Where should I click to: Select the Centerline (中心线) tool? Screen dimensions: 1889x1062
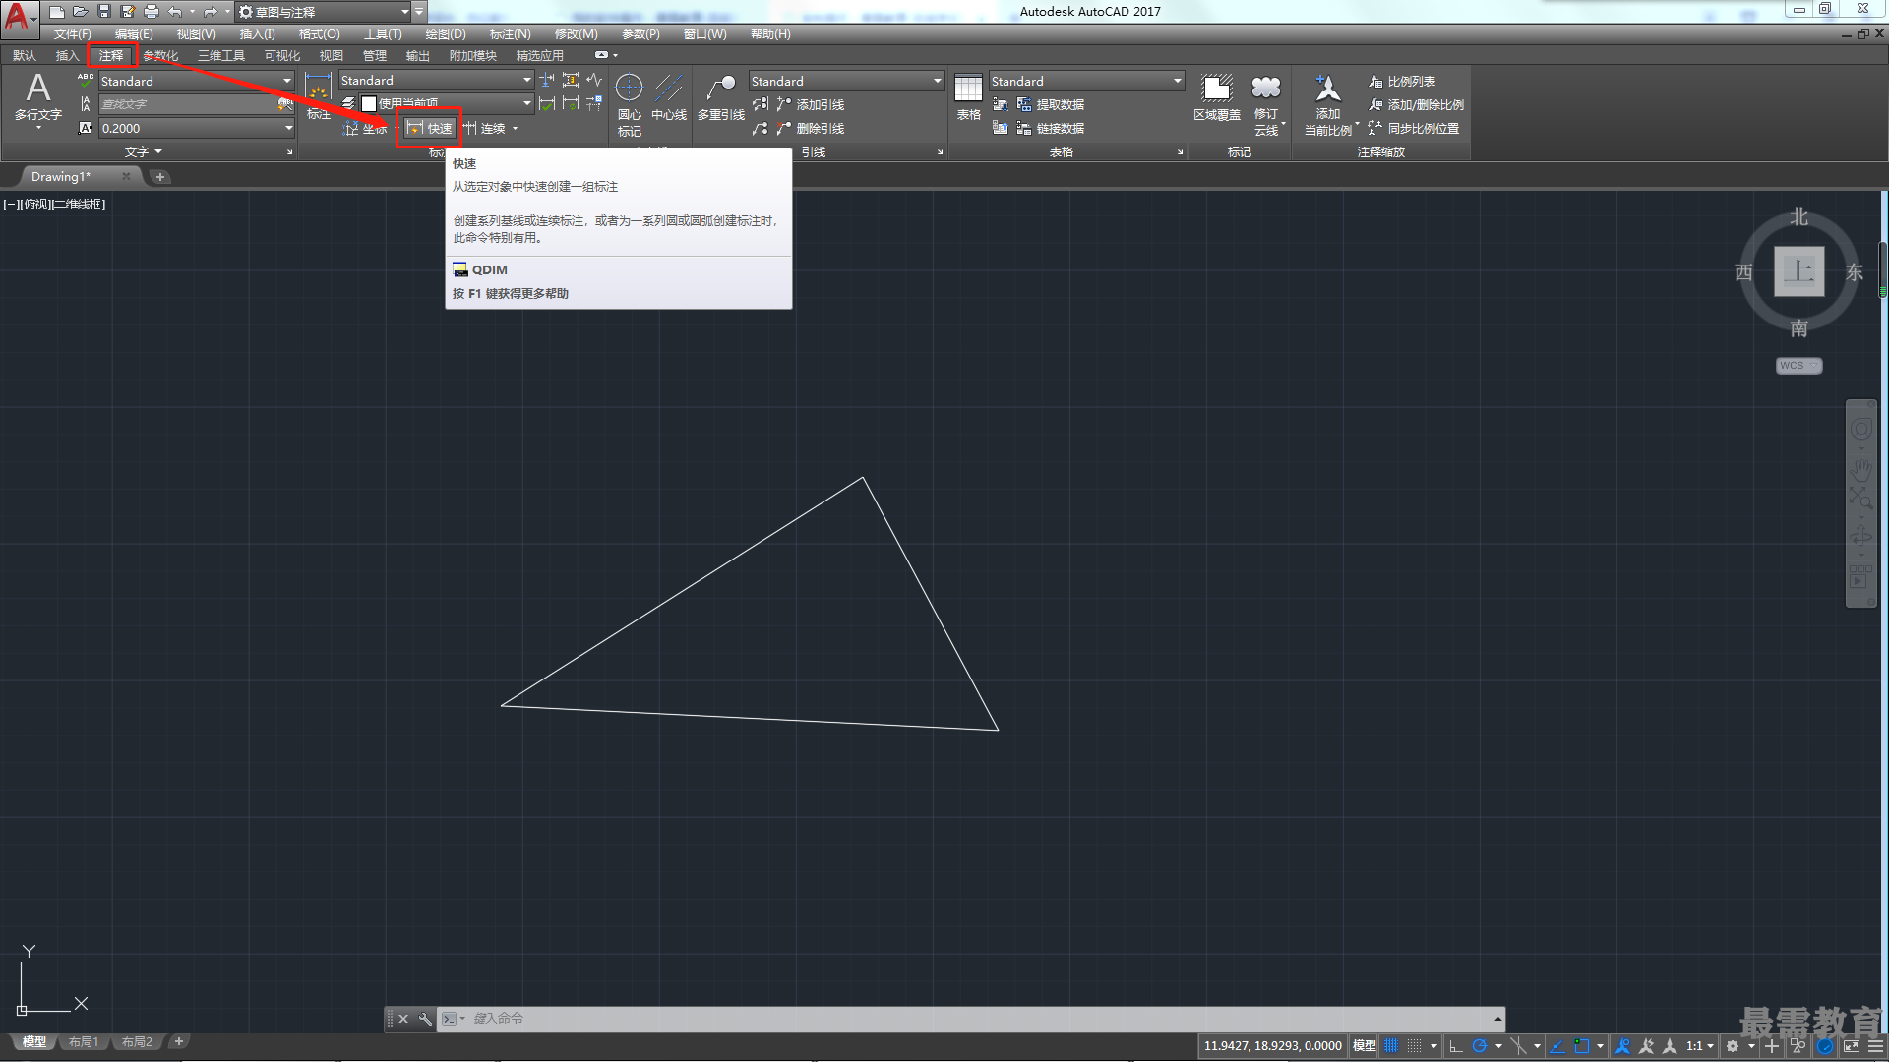click(x=669, y=98)
